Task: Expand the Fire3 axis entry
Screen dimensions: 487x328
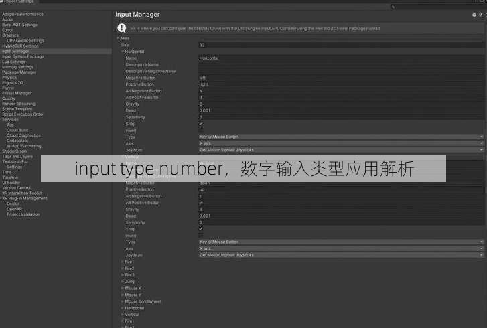Action: tap(123, 275)
